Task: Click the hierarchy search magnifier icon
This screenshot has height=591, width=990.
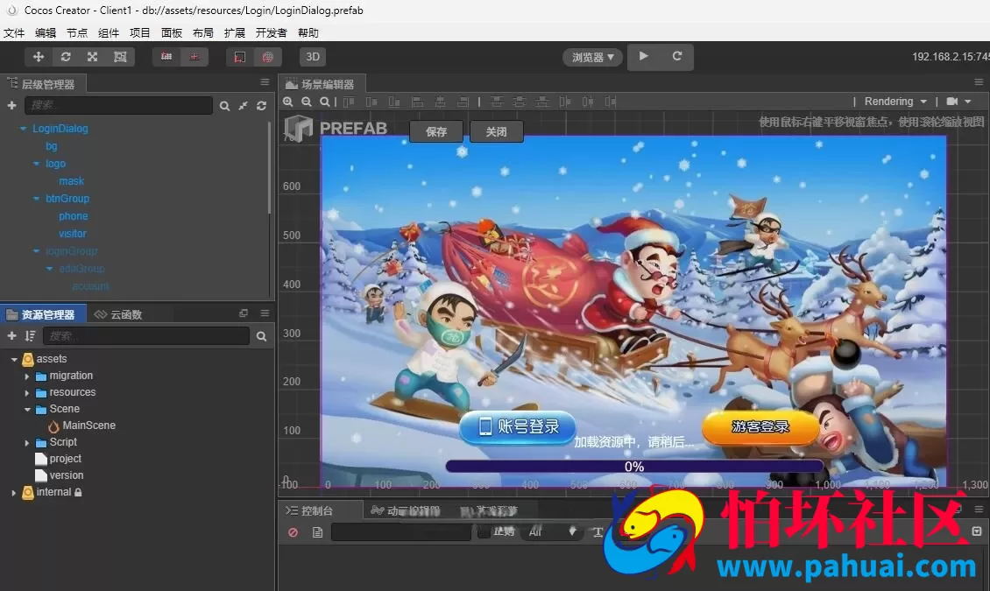Action: click(224, 106)
